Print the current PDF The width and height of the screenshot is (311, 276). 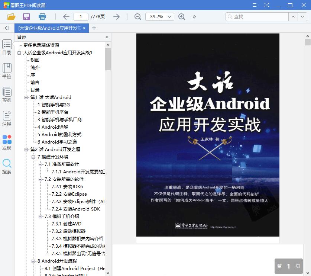(42, 17)
